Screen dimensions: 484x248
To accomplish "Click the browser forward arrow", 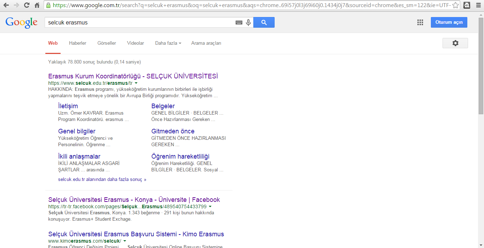I will coord(16,5).
